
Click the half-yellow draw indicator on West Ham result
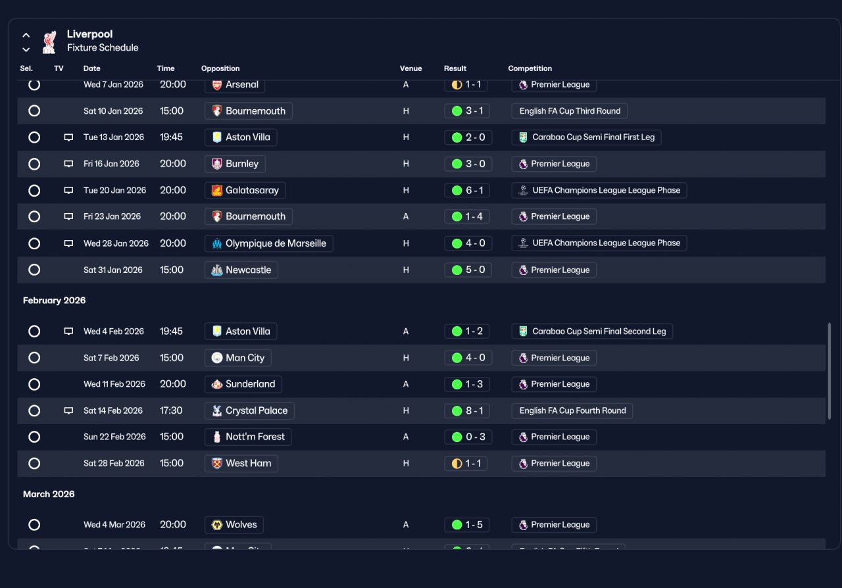click(457, 464)
